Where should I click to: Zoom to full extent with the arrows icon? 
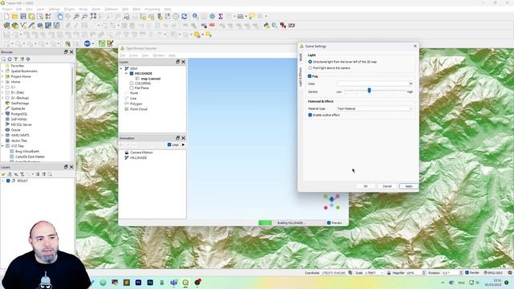93,16
